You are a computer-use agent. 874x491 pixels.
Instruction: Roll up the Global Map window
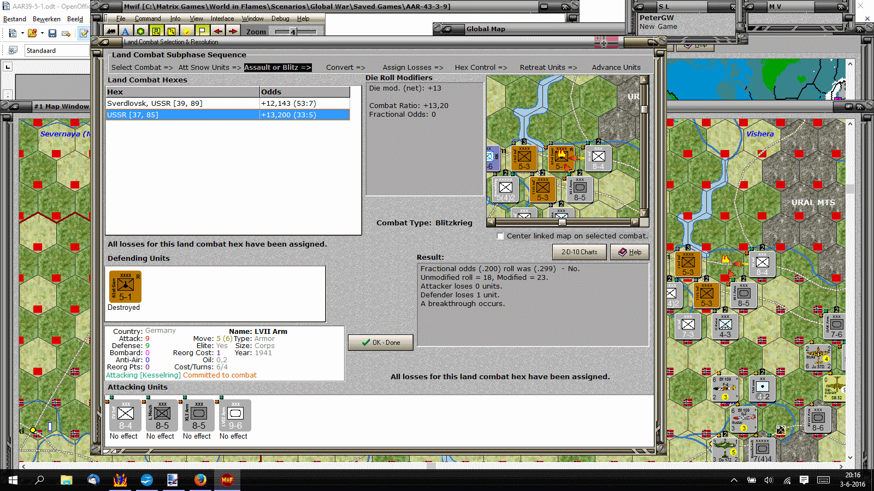[447, 29]
